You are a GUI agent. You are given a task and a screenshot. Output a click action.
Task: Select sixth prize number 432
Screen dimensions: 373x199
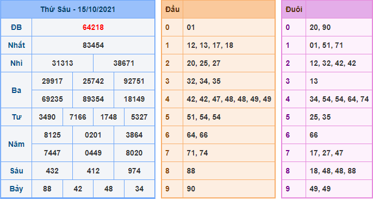click(x=52, y=171)
